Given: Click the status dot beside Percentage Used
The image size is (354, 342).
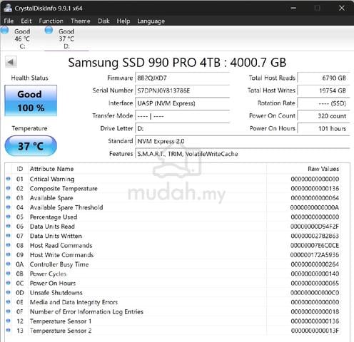Looking at the screenshot, I should (x=9, y=217).
